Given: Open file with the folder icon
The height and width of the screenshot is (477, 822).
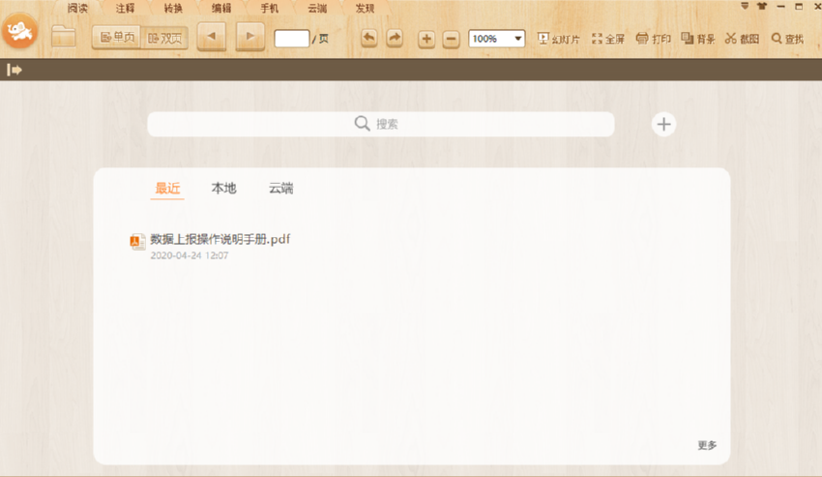Looking at the screenshot, I should pos(64,37).
